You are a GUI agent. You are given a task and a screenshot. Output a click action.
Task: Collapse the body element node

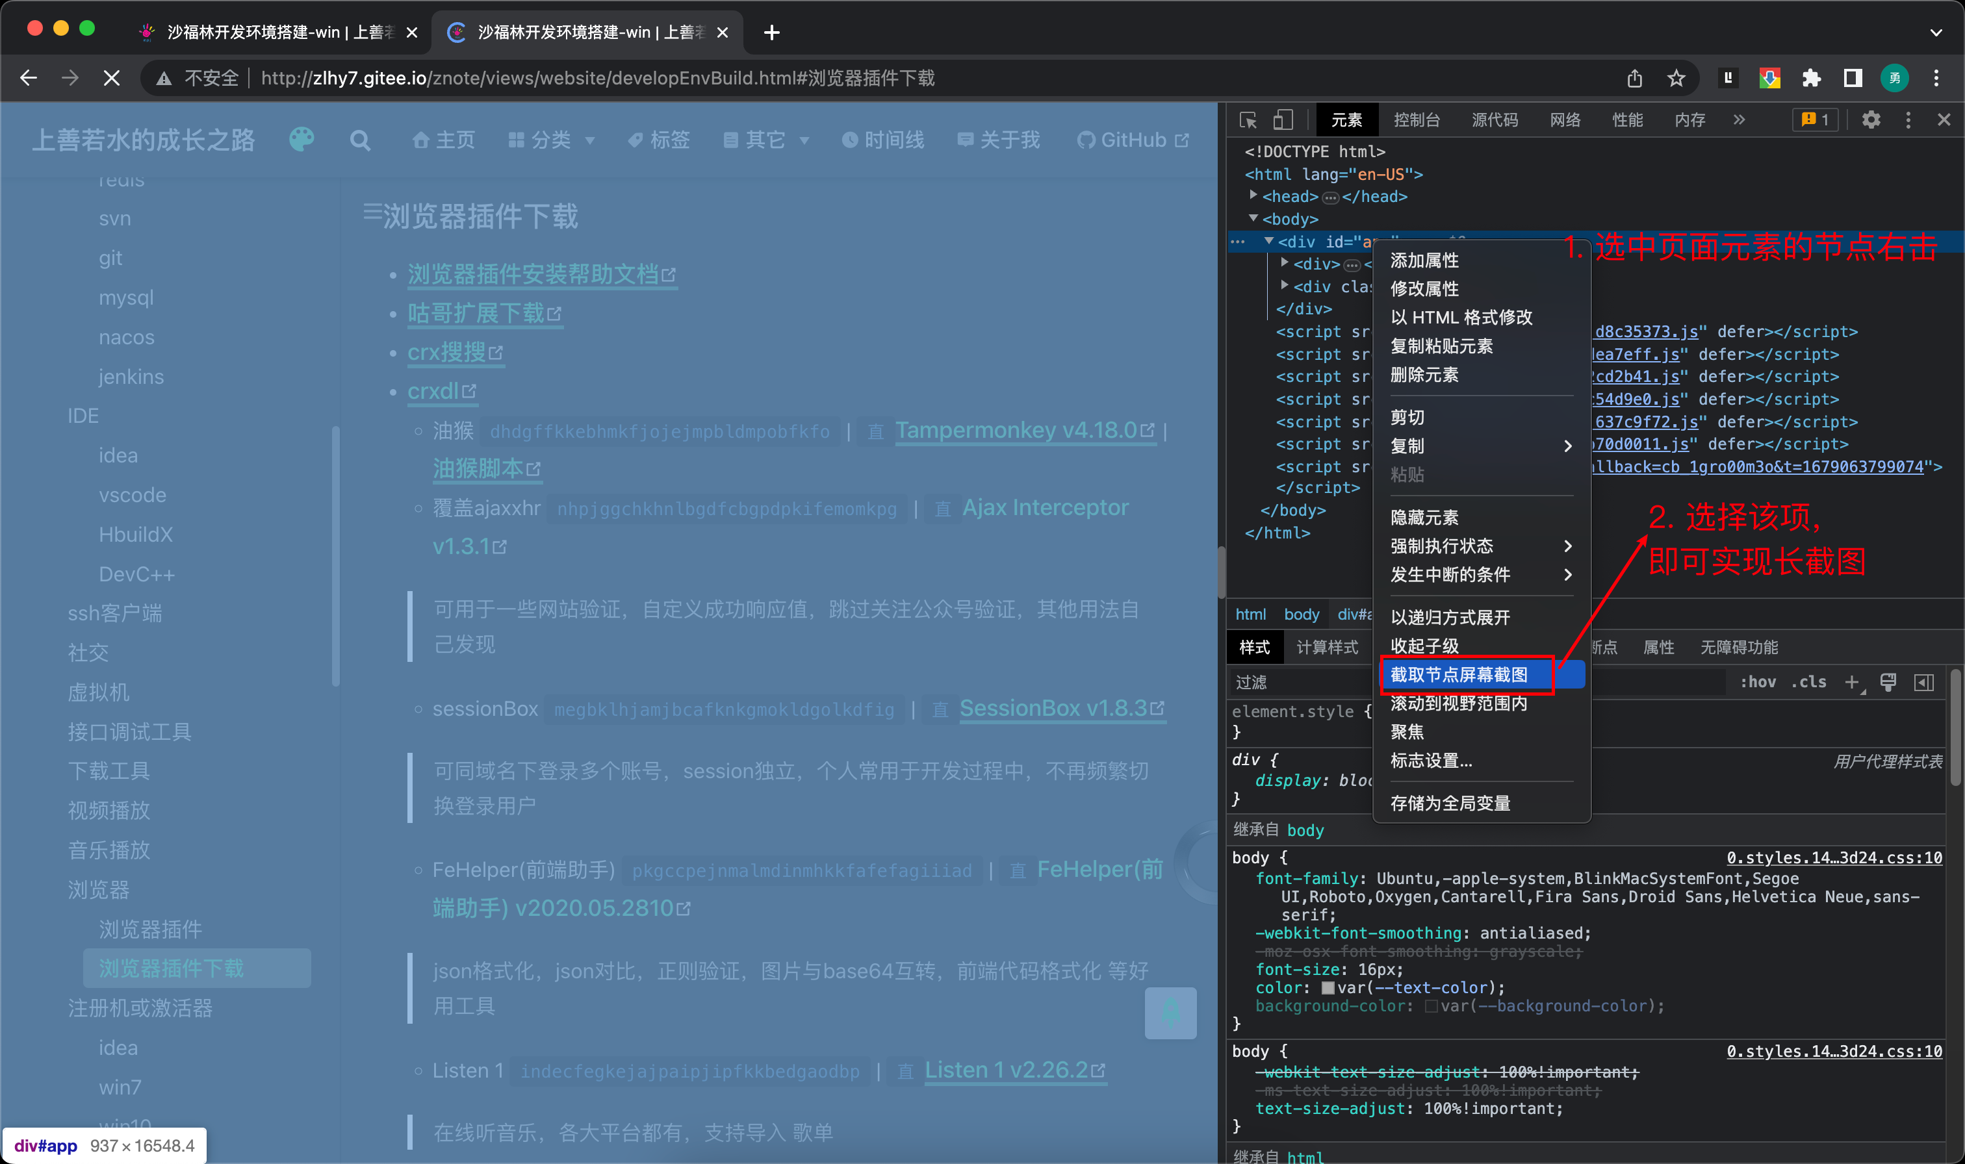(x=1253, y=218)
